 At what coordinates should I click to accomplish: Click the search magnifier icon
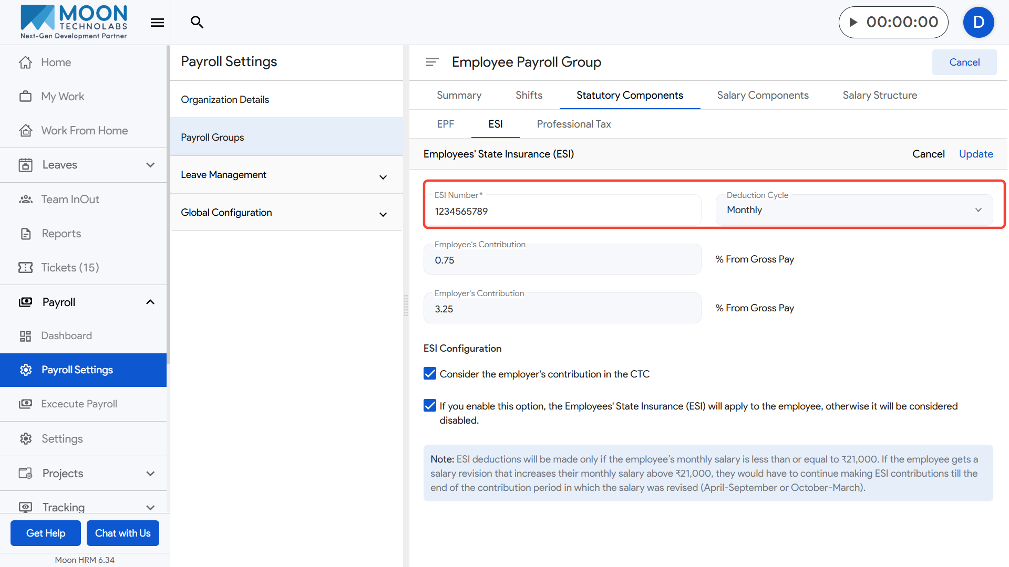pyautogui.click(x=197, y=22)
